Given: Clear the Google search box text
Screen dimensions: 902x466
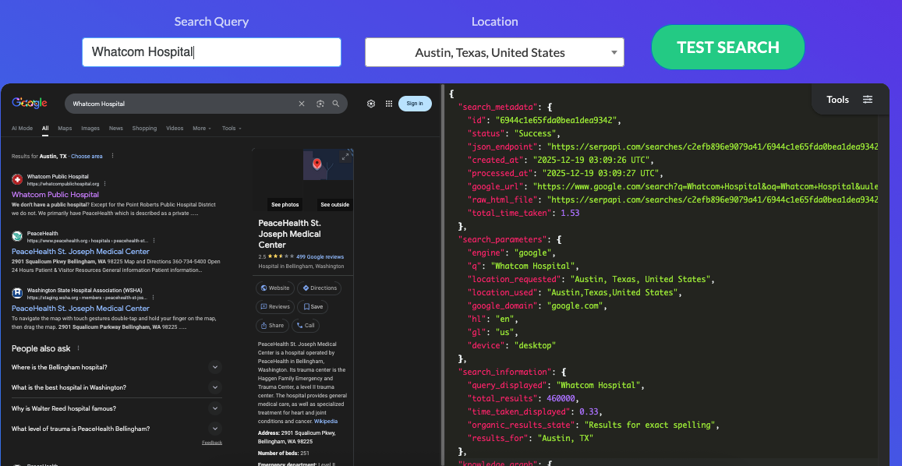Looking at the screenshot, I should 302,104.
